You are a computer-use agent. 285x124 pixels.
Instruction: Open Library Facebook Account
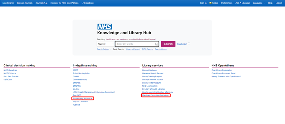[x=153, y=80]
